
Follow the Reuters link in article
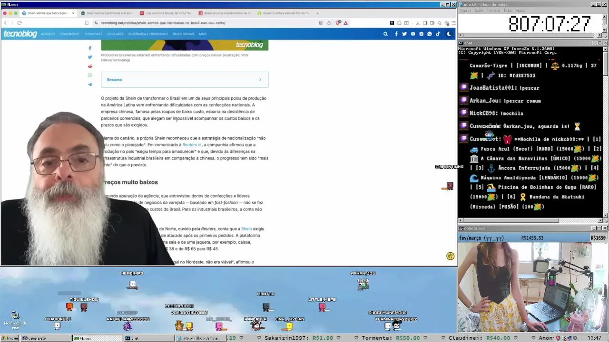pos(191,145)
